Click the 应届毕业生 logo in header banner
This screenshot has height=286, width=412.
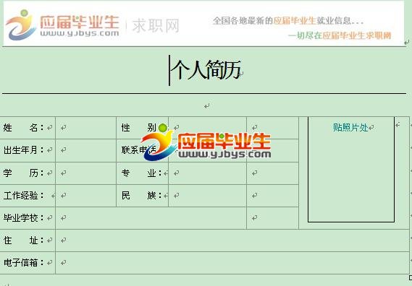point(62,25)
